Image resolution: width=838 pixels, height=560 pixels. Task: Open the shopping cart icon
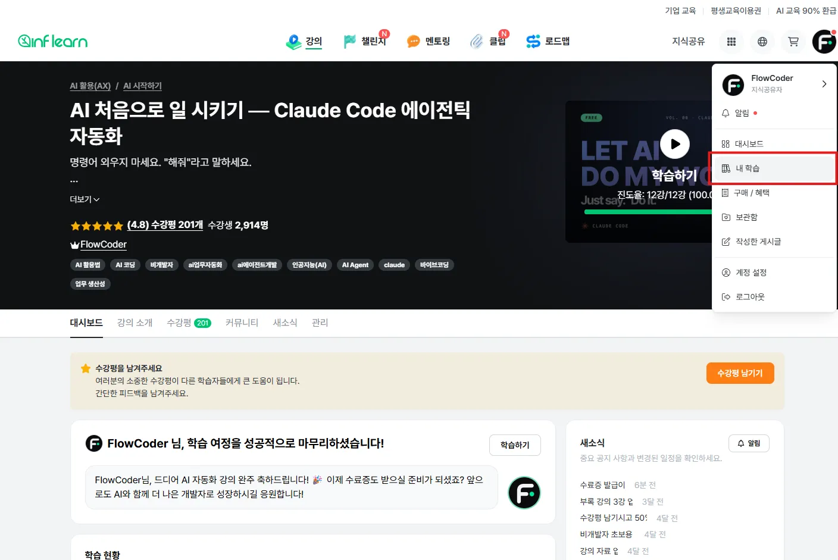point(793,42)
